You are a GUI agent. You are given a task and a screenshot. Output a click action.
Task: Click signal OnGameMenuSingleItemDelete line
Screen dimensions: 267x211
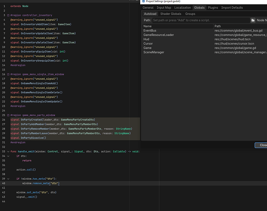click(37, 92)
